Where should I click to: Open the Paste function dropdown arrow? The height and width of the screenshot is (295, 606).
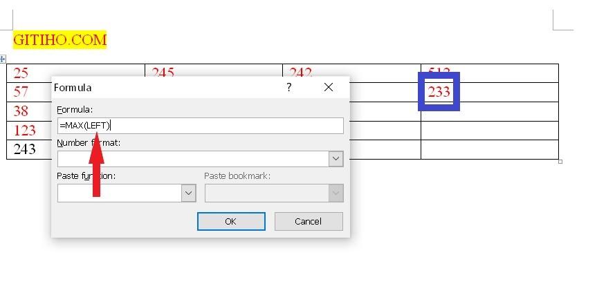coord(188,193)
